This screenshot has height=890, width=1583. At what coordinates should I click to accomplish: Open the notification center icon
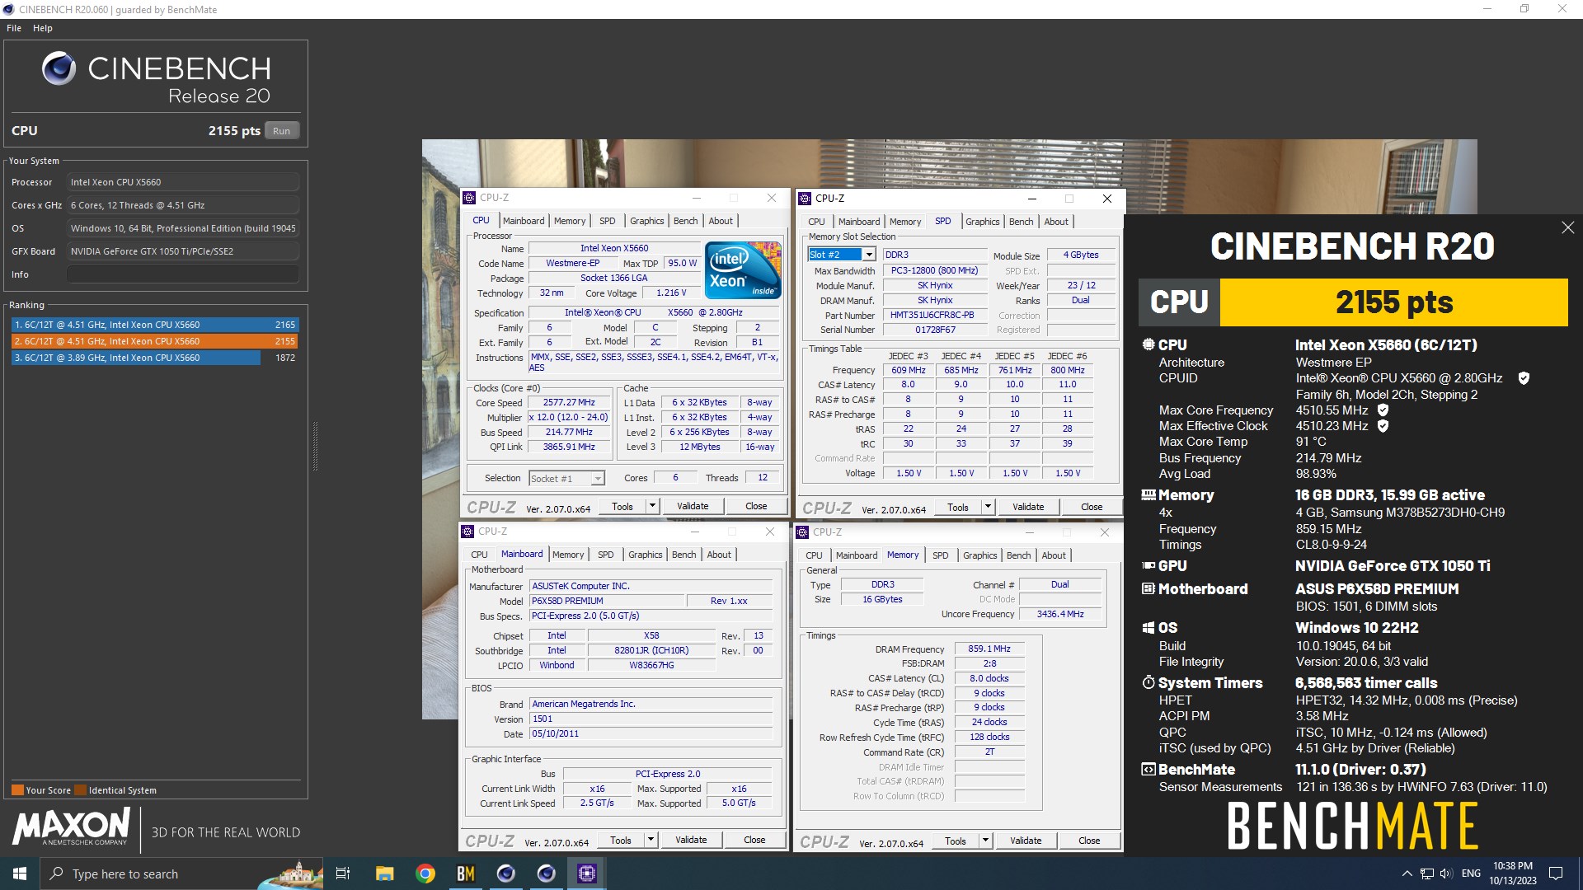point(1556,874)
